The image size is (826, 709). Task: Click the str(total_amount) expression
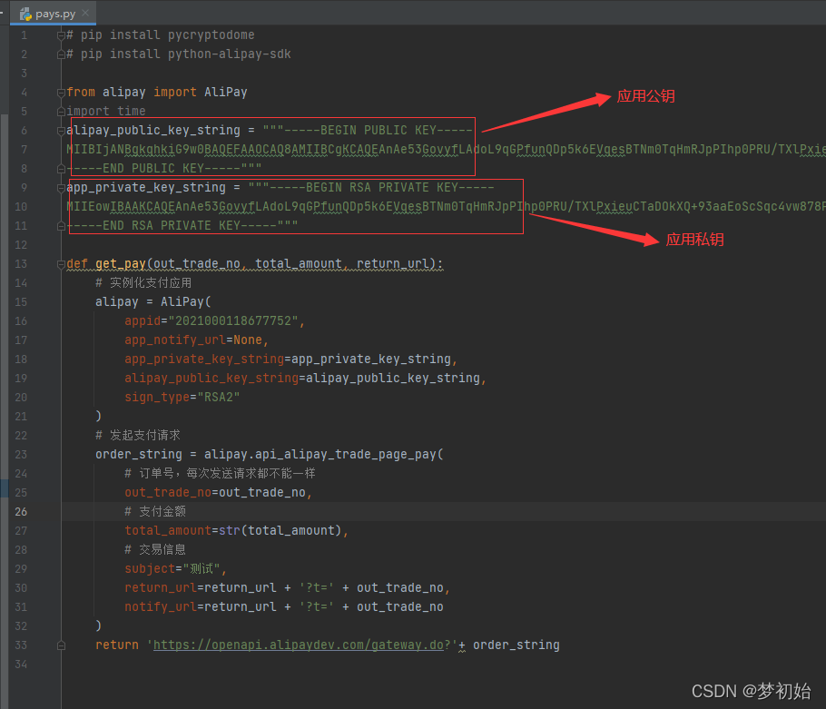click(280, 530)
